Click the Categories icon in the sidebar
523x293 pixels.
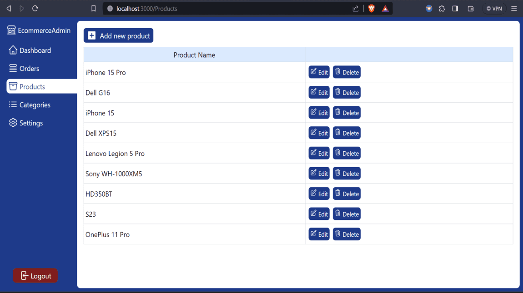coord(13,104)
